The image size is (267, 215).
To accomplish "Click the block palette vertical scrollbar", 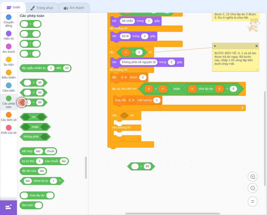I will (x=86, y=168).
